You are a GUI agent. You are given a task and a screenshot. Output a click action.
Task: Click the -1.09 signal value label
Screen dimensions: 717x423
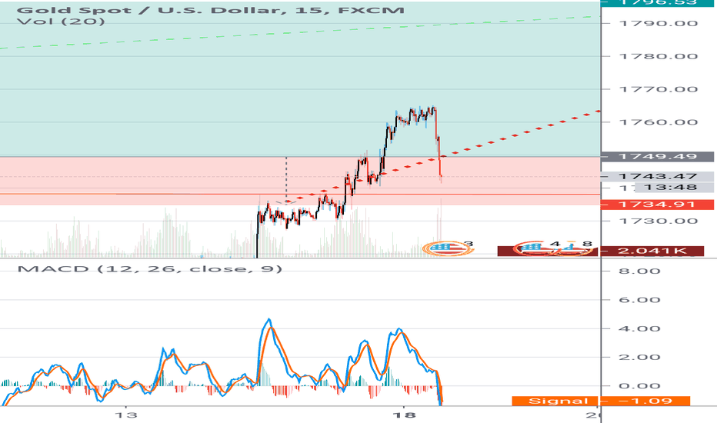point(645,401)
